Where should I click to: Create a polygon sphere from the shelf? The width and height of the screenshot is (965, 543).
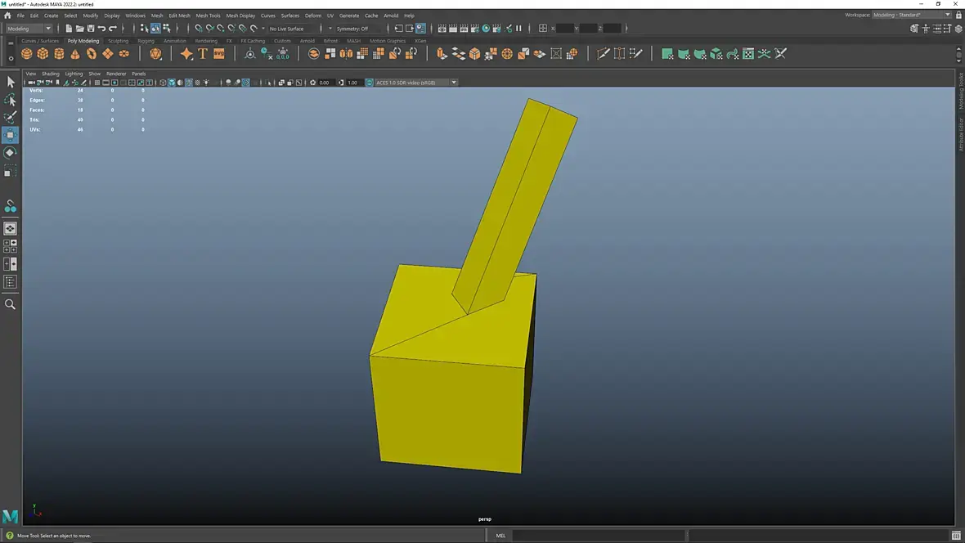pos(27,54)
